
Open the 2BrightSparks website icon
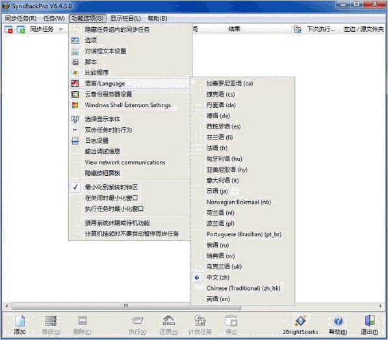[301, 321]
